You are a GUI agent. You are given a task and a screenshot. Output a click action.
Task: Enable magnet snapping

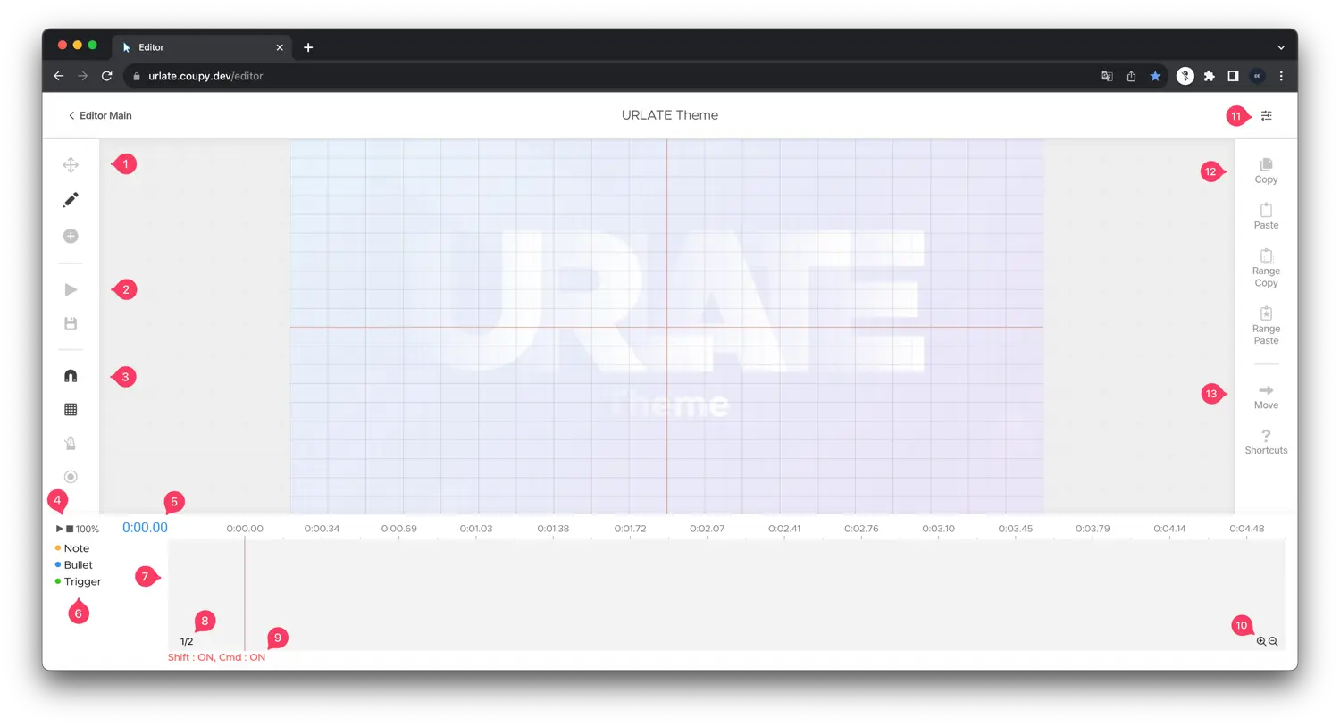tap(71, 375)
